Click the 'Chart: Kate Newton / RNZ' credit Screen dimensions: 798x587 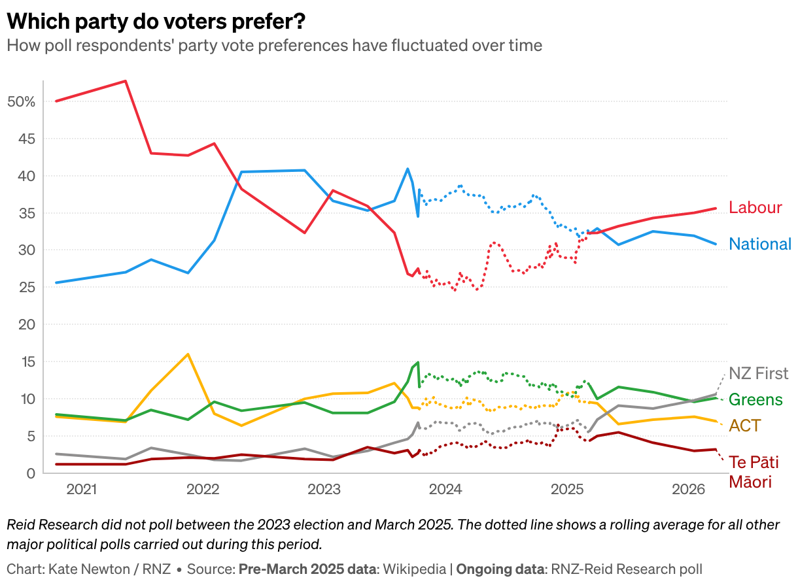pyautogui.click(x=89, y=569)
